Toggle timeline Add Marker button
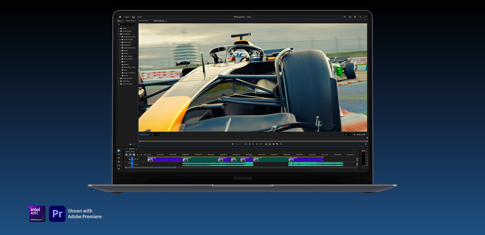 [x=137, y=155]
